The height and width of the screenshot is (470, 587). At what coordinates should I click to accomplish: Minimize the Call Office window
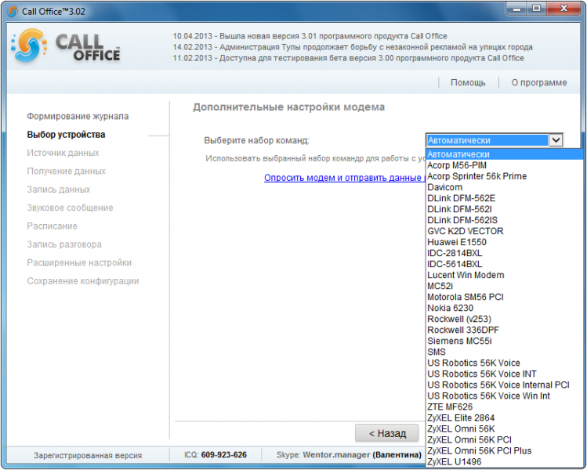516,9
